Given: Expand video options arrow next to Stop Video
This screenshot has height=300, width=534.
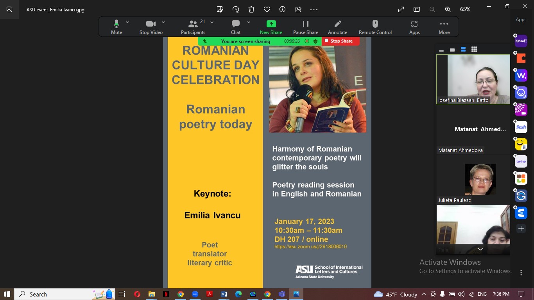Looking at the screenshot, I should (x=163, y=22).
